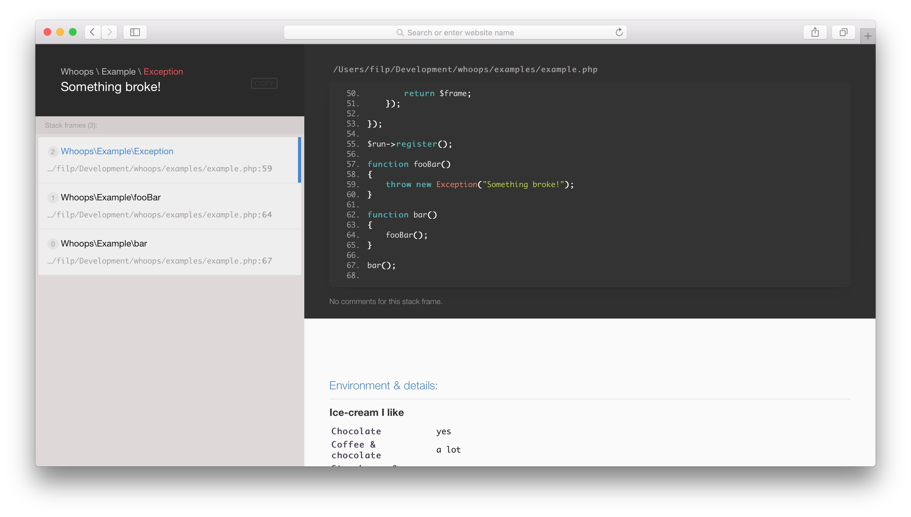
Task: Click code line 59 throw new Exception
Action: click(479, 184)
